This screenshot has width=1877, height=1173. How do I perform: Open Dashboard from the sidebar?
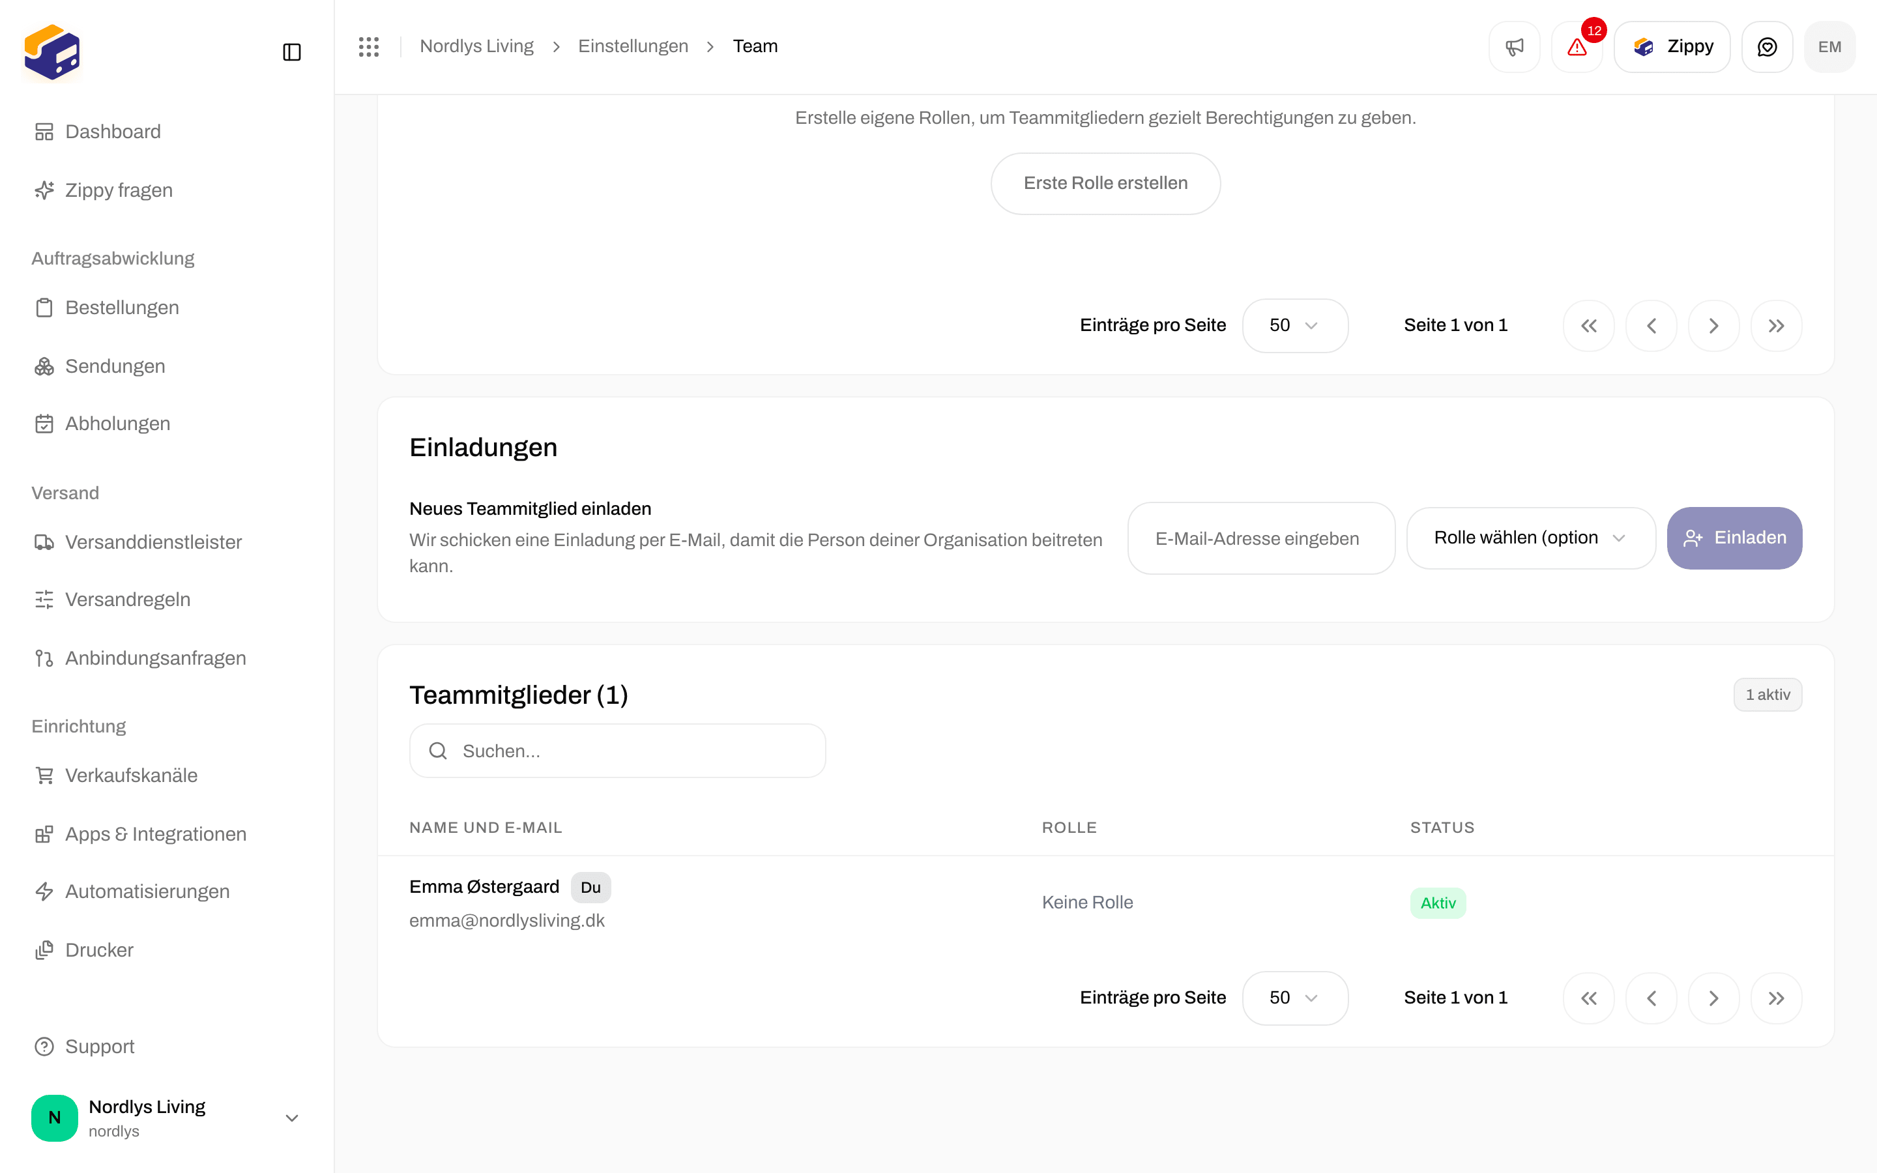pyautogui.click(x=167, y=132)
